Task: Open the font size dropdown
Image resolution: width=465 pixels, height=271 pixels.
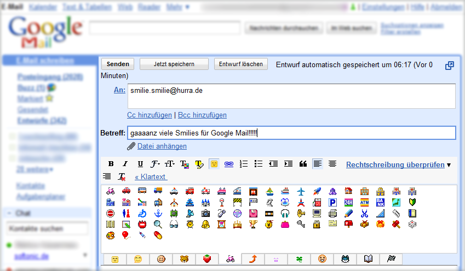Action: (x=170, y=164)
